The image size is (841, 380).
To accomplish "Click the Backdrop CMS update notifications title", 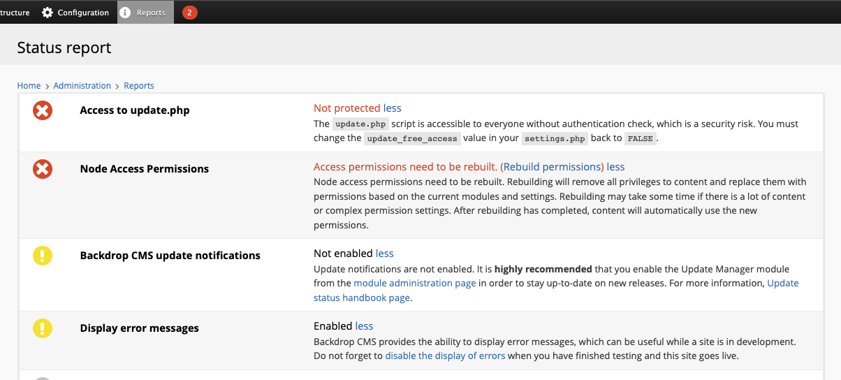I will click(170, 256).
